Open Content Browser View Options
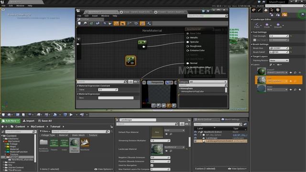Image resolution: width=306 pixels, height=172 pixels. (x=103, y=169)
